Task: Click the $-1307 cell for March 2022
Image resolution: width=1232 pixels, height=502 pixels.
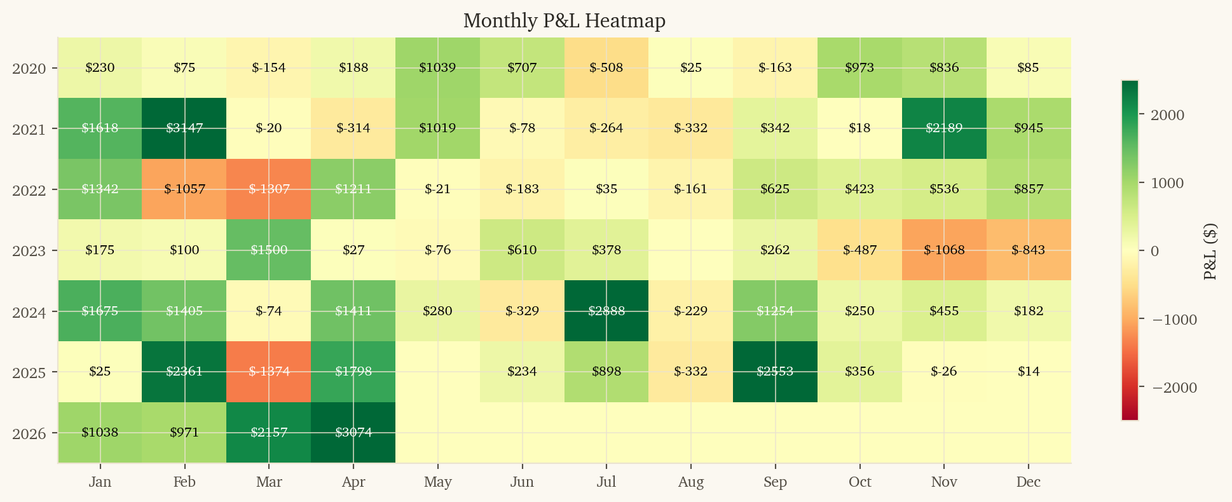Action: (x=268, y=189)
